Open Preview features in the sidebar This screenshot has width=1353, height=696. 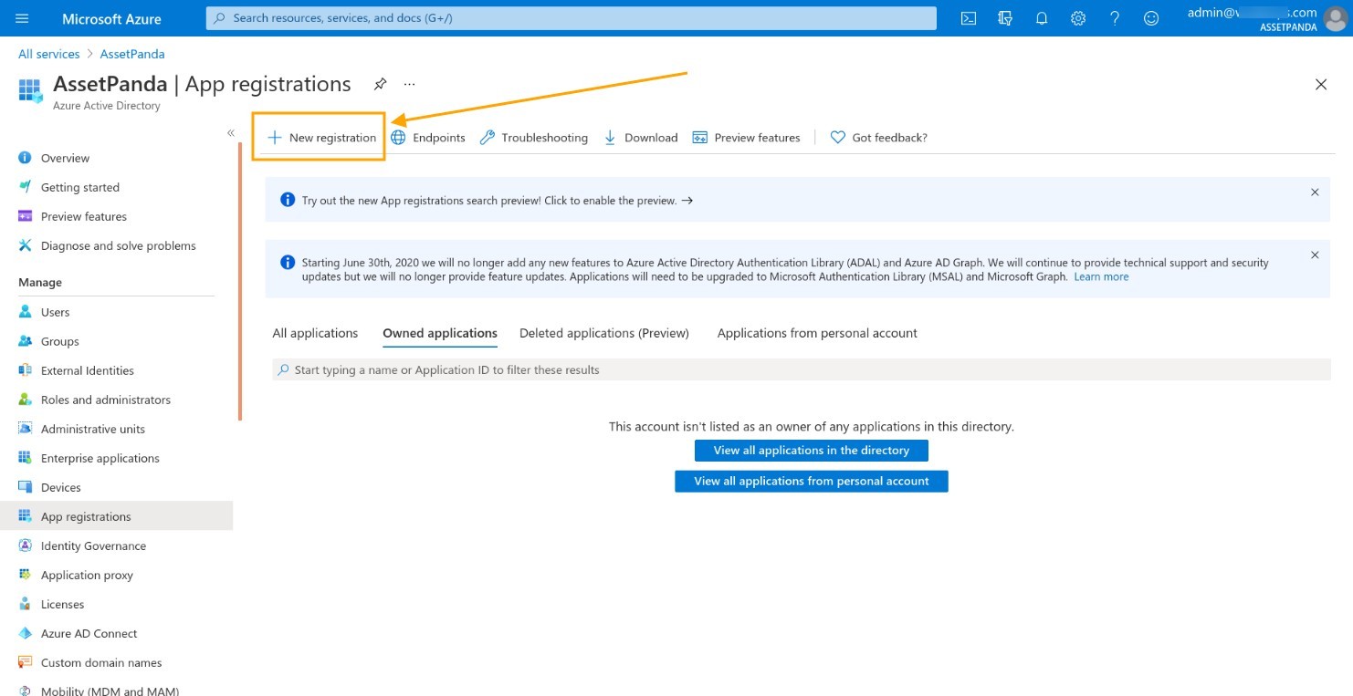point(84,216)
